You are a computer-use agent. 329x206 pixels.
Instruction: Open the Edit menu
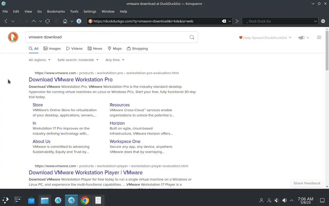coord(16,11)
